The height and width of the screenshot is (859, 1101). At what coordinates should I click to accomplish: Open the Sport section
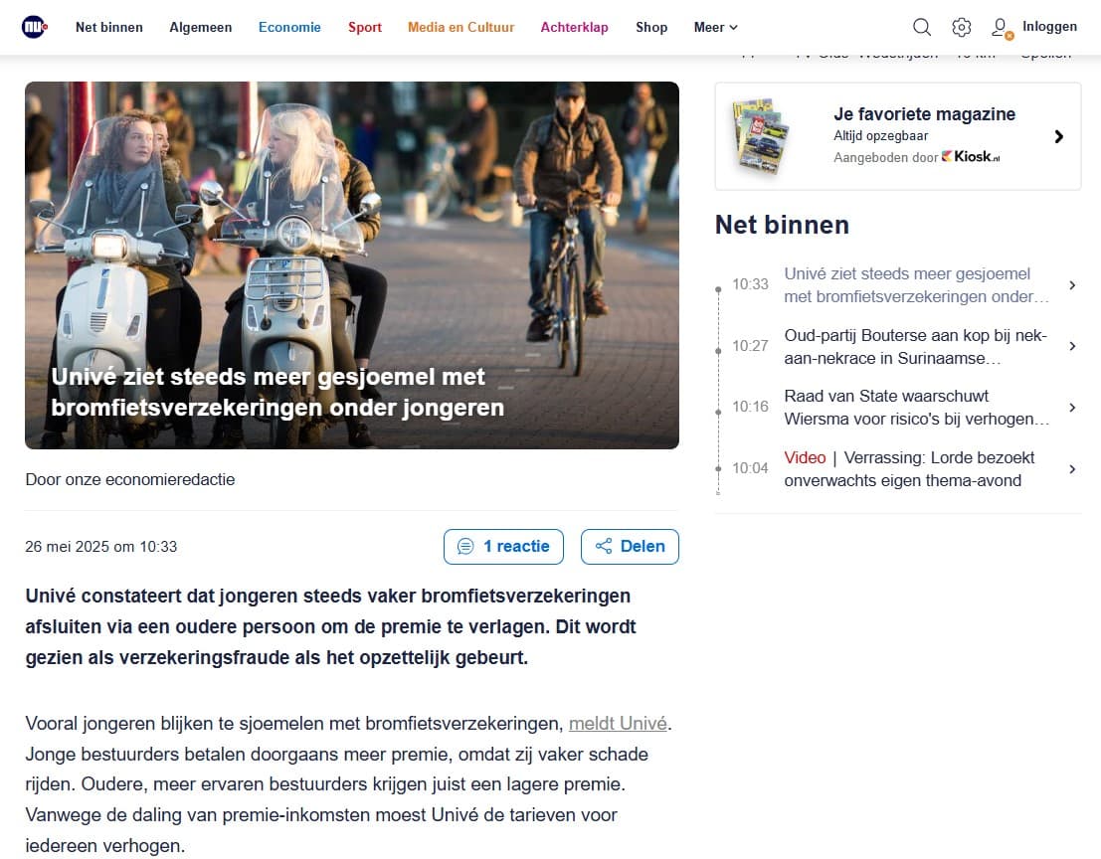[x=365, y=27]
